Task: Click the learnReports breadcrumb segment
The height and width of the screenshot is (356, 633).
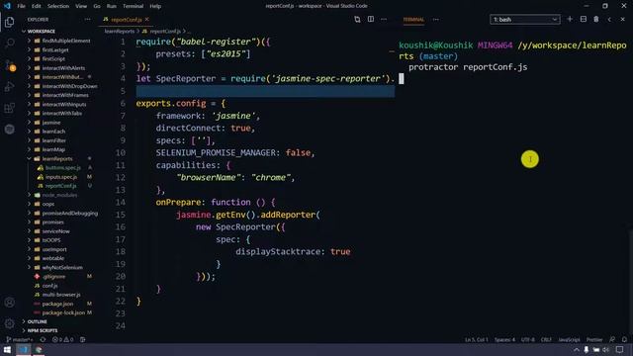Action: tap(119, 31)
